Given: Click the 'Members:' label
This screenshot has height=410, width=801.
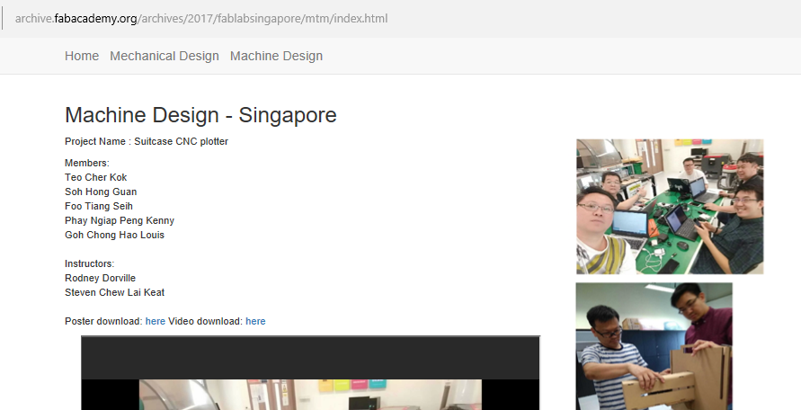Looking at the screenshot, I should (87, 163).
